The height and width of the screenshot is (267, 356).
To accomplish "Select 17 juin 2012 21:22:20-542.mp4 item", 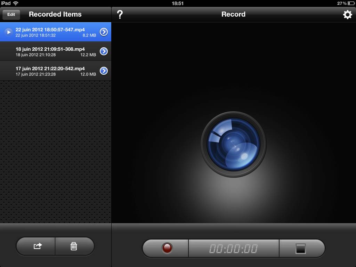I will 50,71.
